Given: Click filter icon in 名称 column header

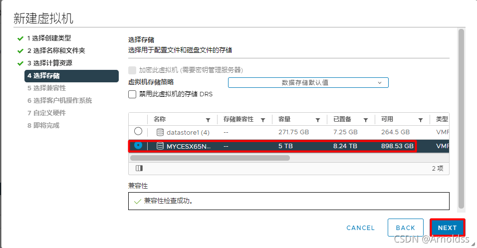Looking at the screenshot, I should coord(208,120).
